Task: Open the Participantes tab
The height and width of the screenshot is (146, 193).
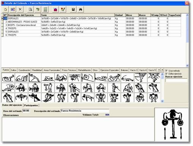Action: click(31, 105)
